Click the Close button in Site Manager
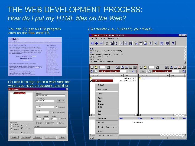Viewport: 195px width, 146px height. click(62, 137)
